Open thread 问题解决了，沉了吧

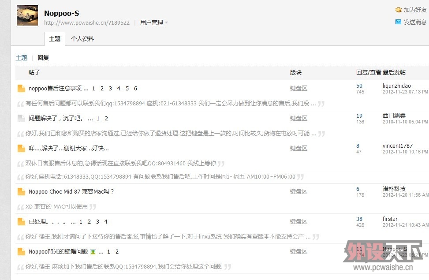click(56, 118)
